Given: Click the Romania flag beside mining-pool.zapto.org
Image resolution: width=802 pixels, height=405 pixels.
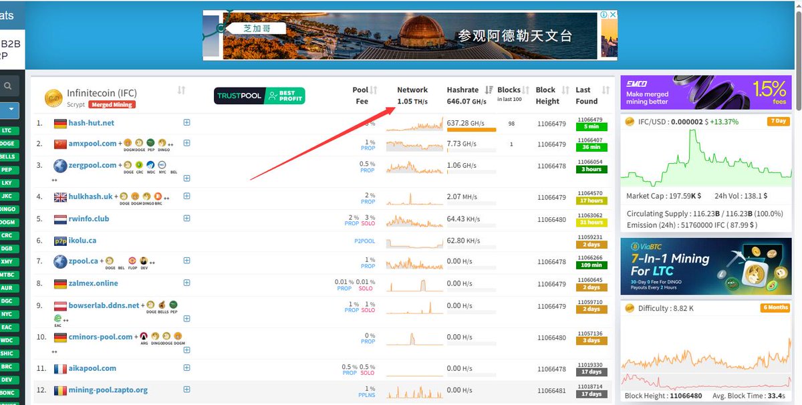Looking at the screenshot, I should pos(60,390).
